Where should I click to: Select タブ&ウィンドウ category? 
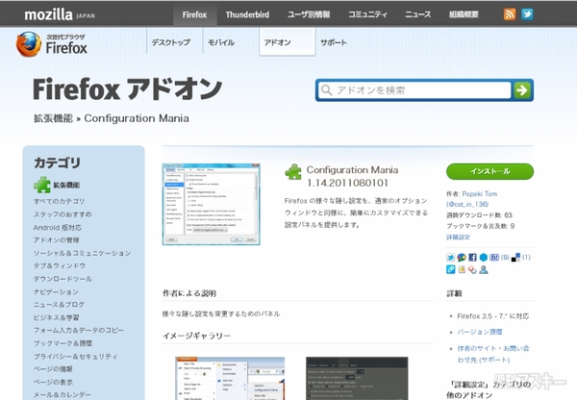60,265
